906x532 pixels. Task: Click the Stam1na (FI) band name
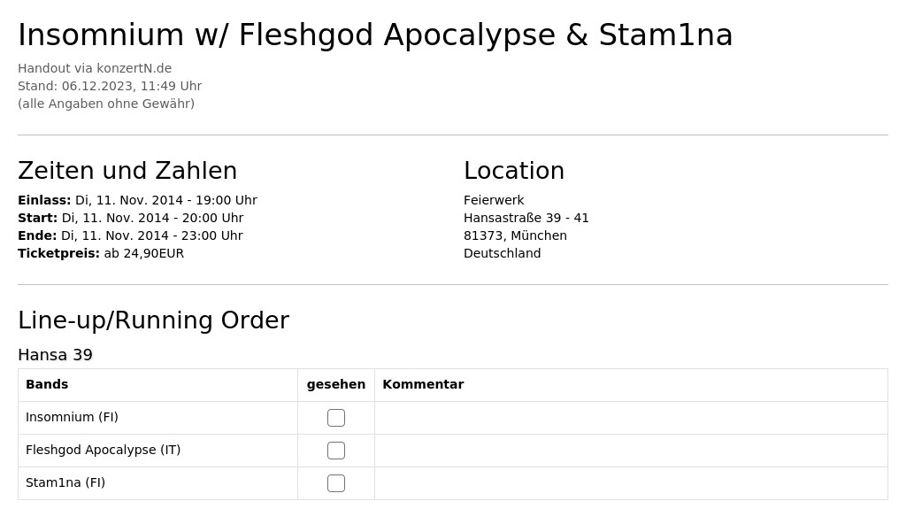click(x=65, y=482)
